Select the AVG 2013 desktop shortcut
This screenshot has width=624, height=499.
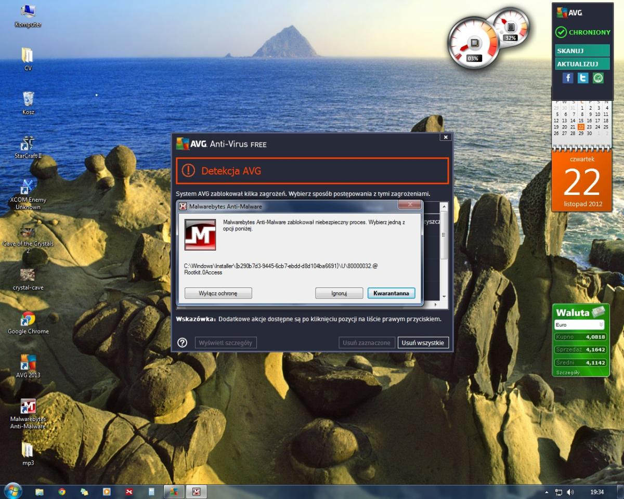pos(28,366)
